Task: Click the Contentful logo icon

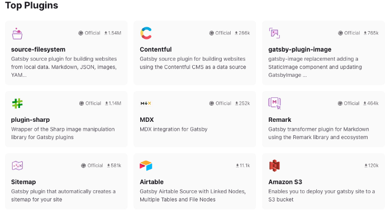Action: pyautogui.click(x=146, y=33)
